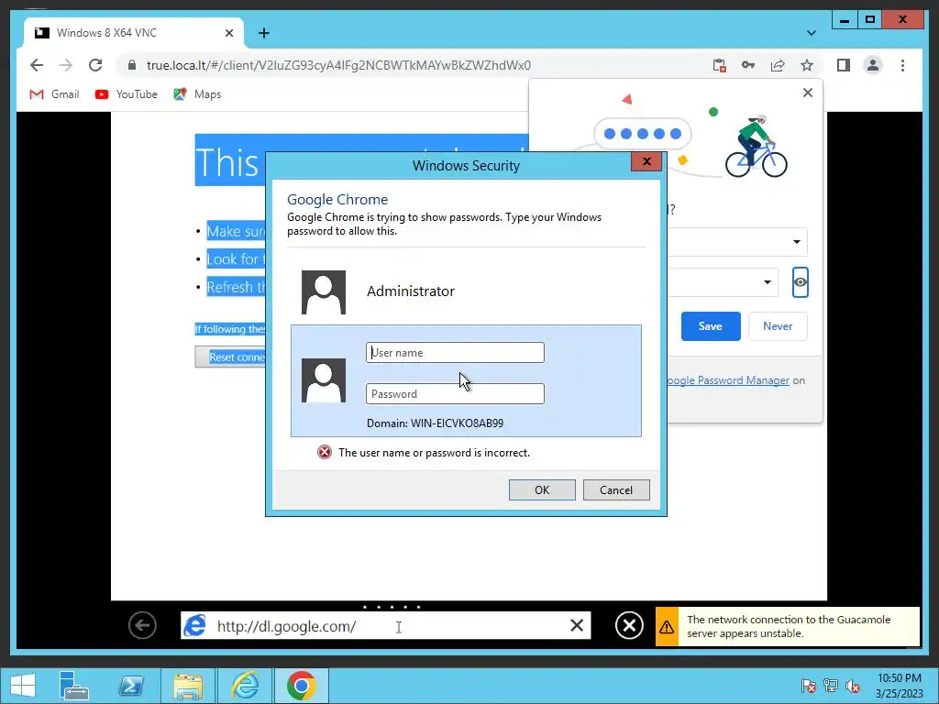Select the Windows 8 X64 VNC tab
This screenshot has width=939, height=704.
click(133, 33)
